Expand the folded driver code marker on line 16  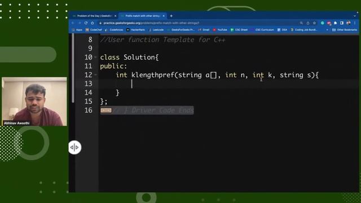[106, 111]
